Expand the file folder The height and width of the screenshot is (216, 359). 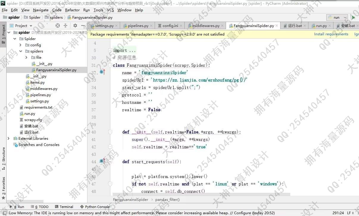tap(26, 58)
